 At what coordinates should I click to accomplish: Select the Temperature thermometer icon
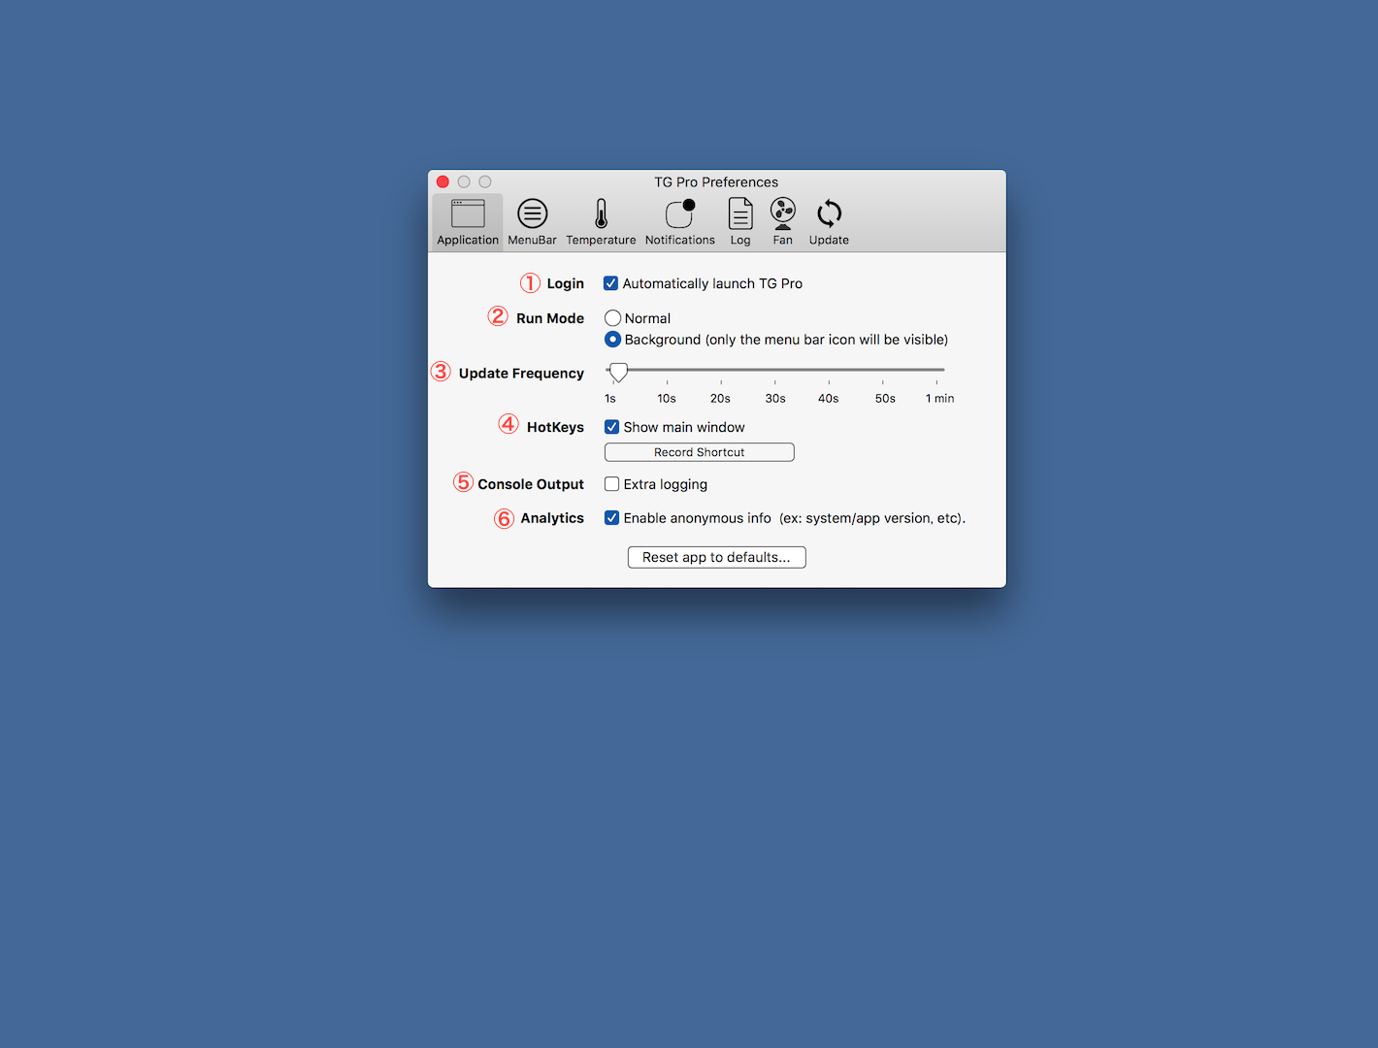(601, 214)
